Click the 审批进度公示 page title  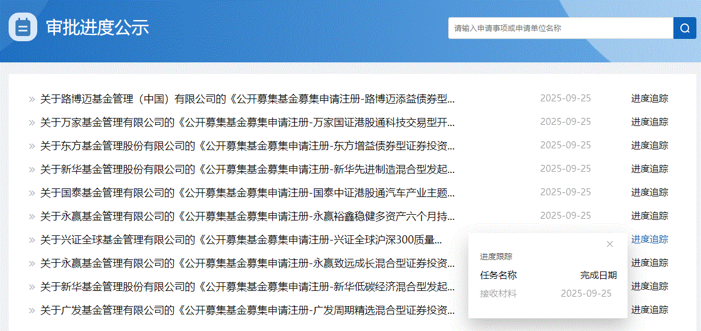pyautogui.click(x=97, y=27)
